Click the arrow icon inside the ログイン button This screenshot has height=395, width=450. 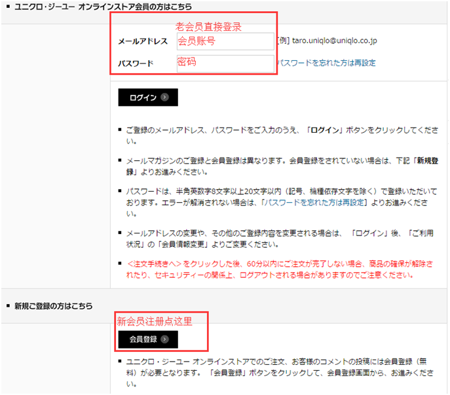[165, 97]
